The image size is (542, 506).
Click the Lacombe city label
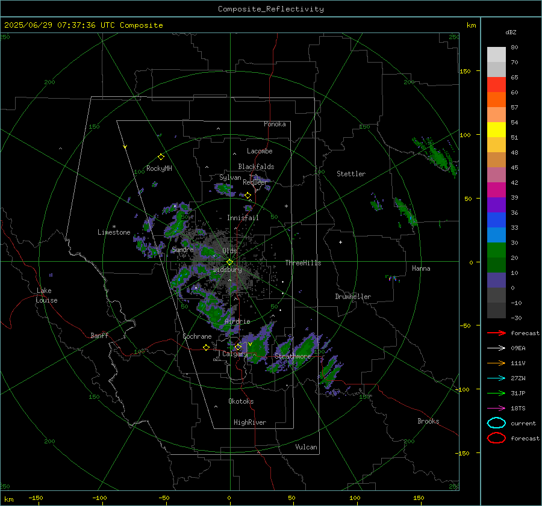[260, 151]
